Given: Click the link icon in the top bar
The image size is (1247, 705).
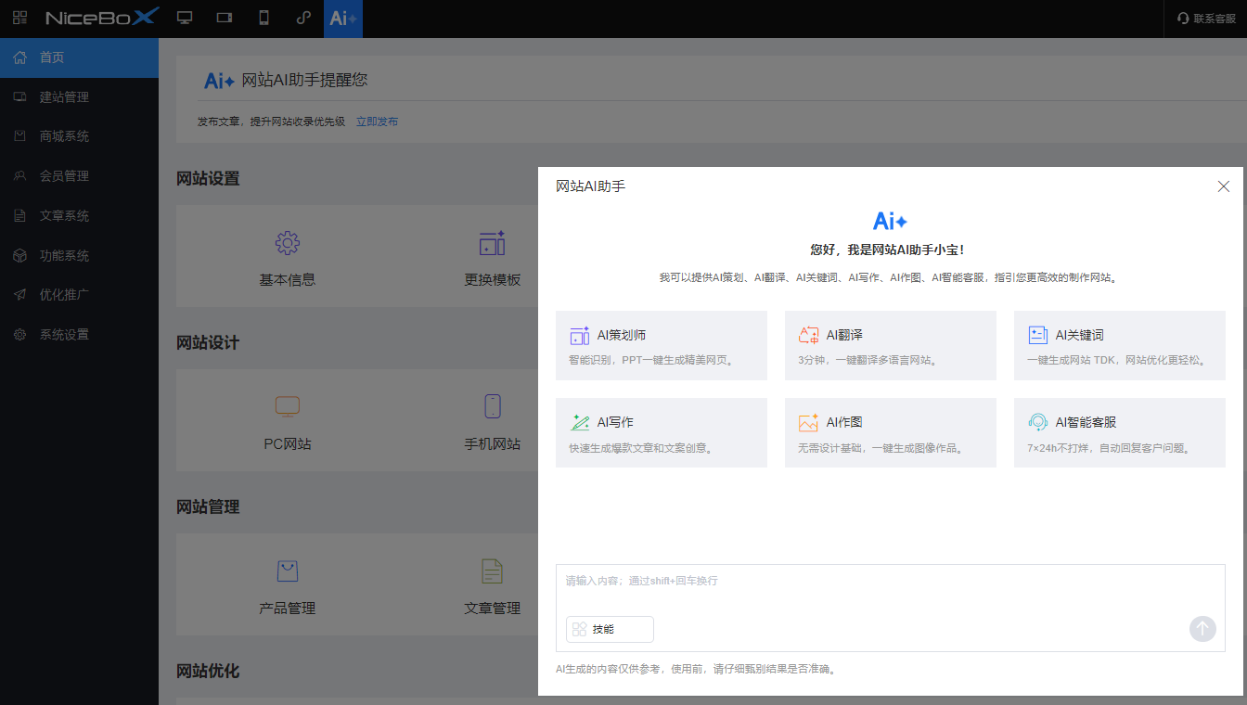Looking at the screenshot, I should click(x=303, y=19).
